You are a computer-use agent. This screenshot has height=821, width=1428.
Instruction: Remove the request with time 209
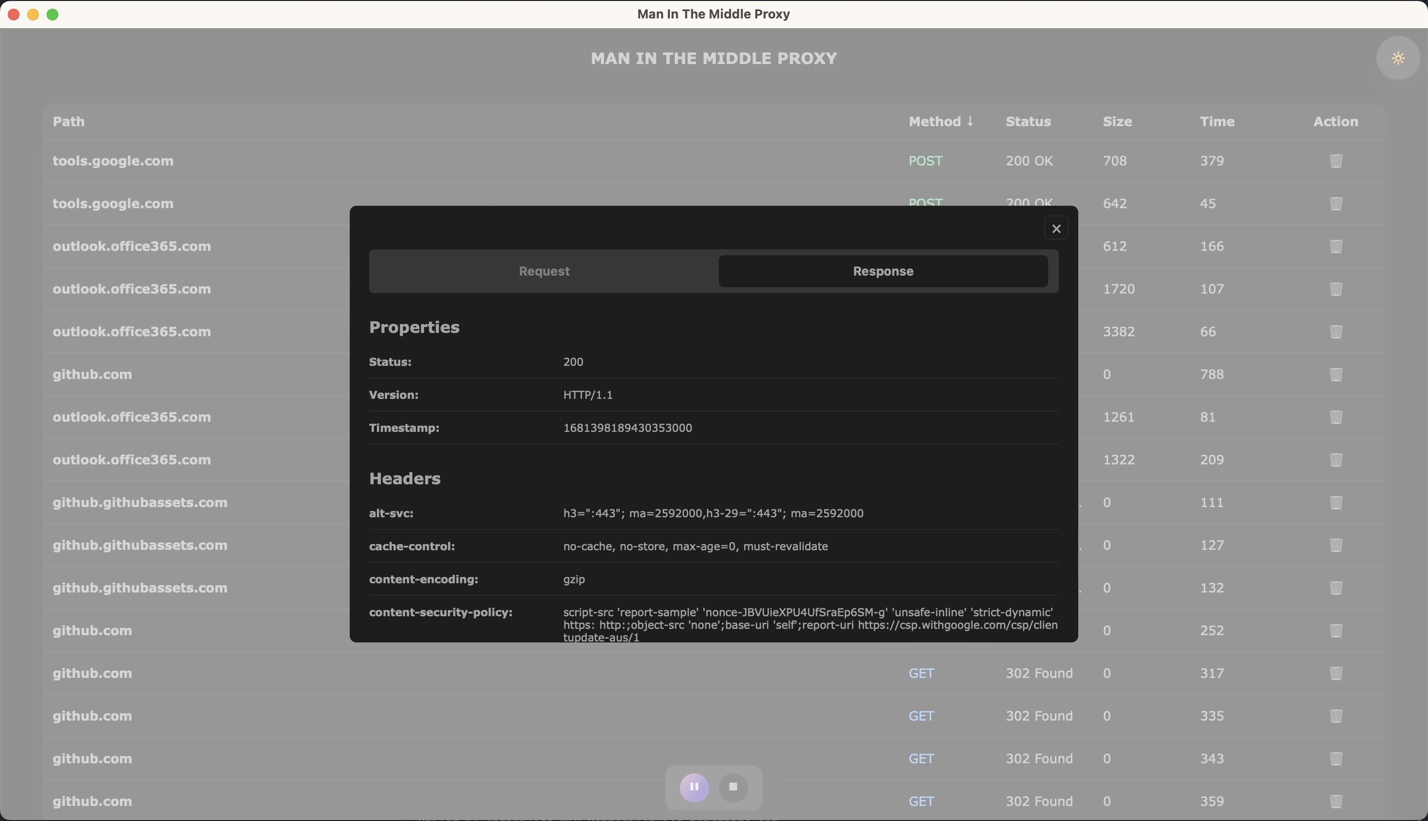pos(1335,460)
